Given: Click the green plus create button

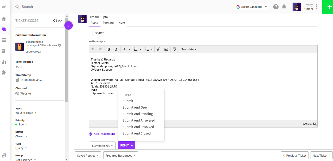Looking at the screenshot, I should [328, 7].
